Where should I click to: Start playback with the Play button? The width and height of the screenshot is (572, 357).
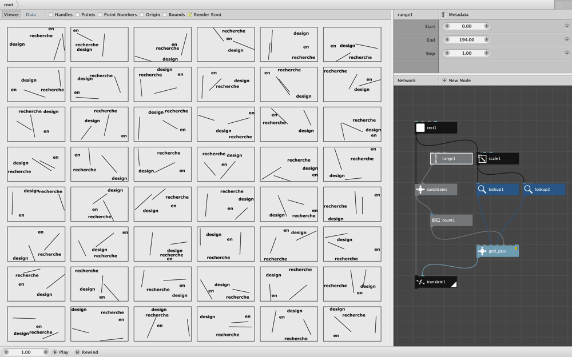(60, 352)
